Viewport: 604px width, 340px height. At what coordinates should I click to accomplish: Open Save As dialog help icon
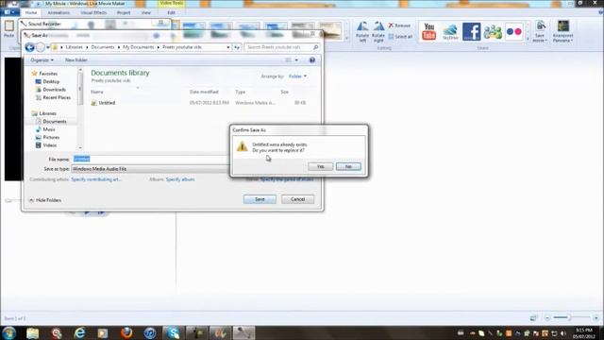[312, 60]
